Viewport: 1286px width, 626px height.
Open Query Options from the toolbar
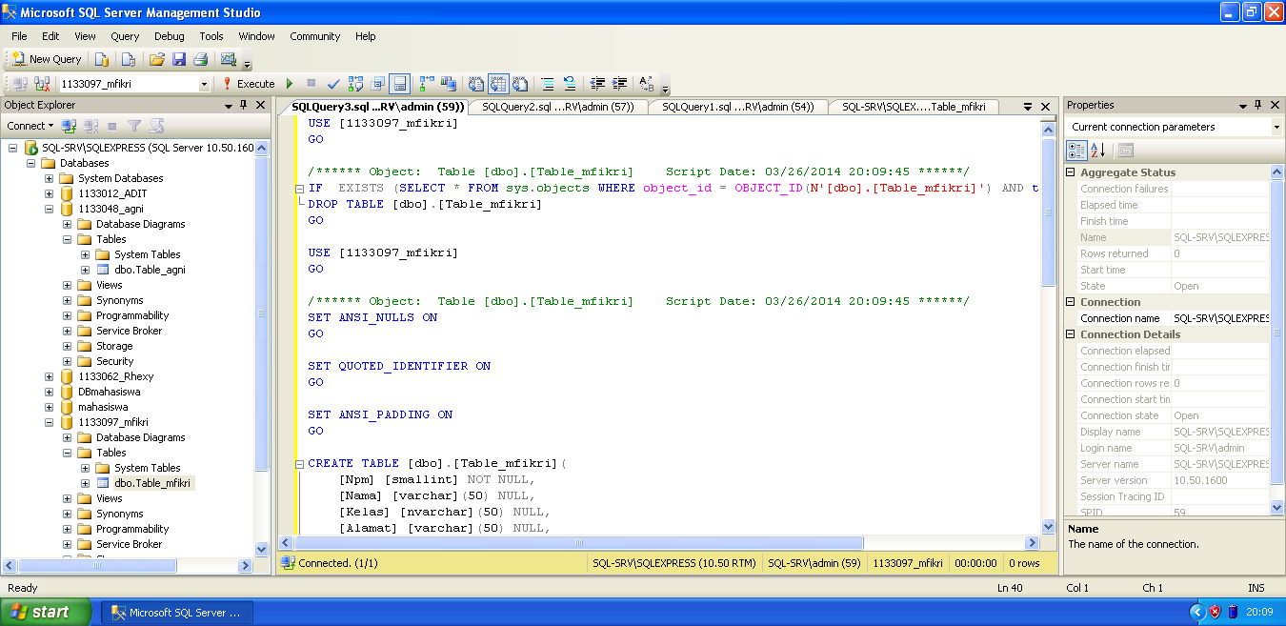pyautogui.click(x=377, y=84)
